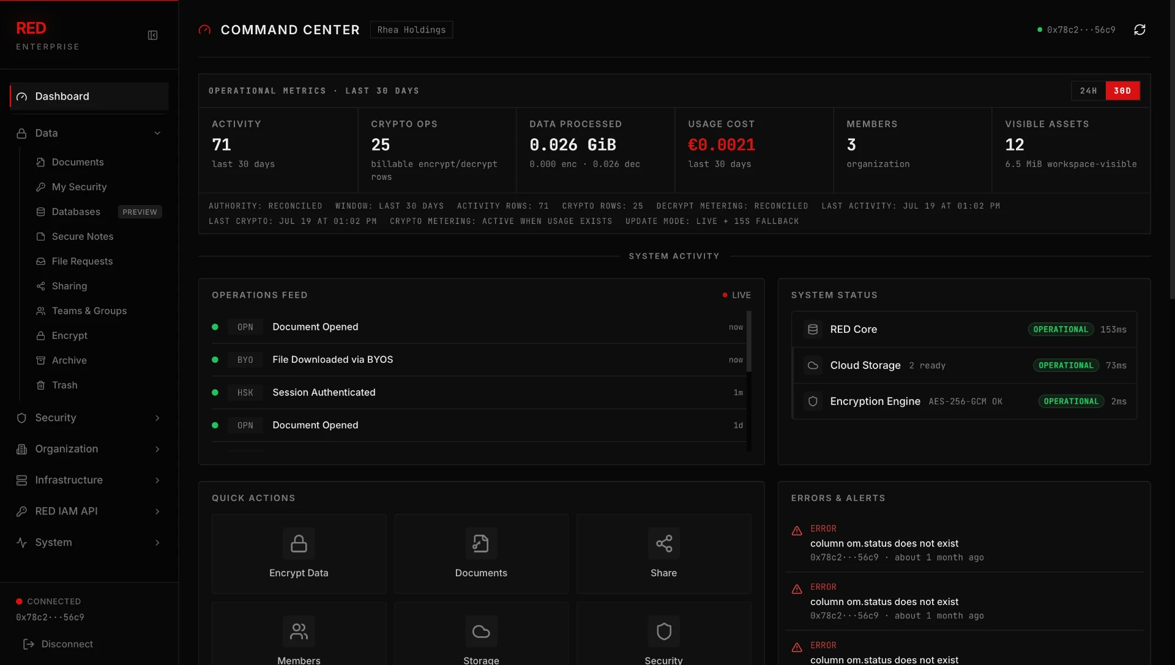This screenshot has width=1175, height=665.
Task: Click Disconnect wallet button
Action: pyautogui.click(x=58, y=644)
